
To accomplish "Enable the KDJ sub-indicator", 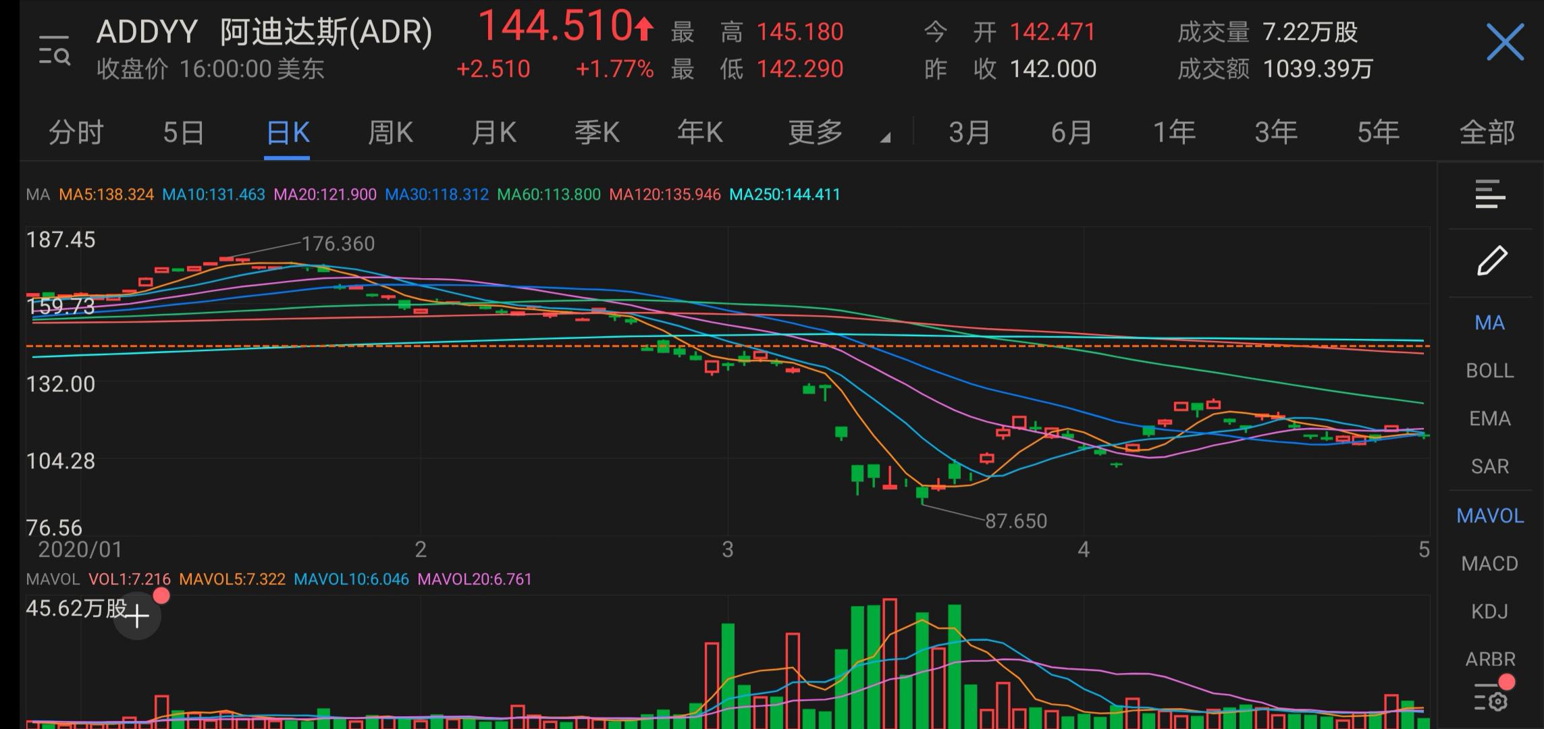I will (x=1490, y=612).
